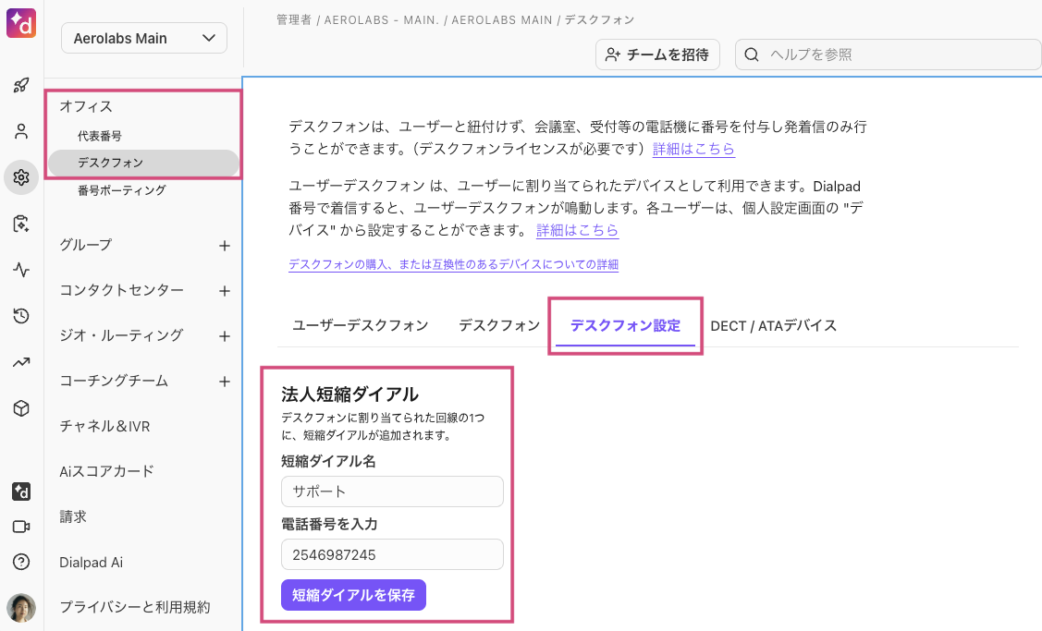
Task: Open 番号ポーティング menu item
Action: click(x=122, y=190)
